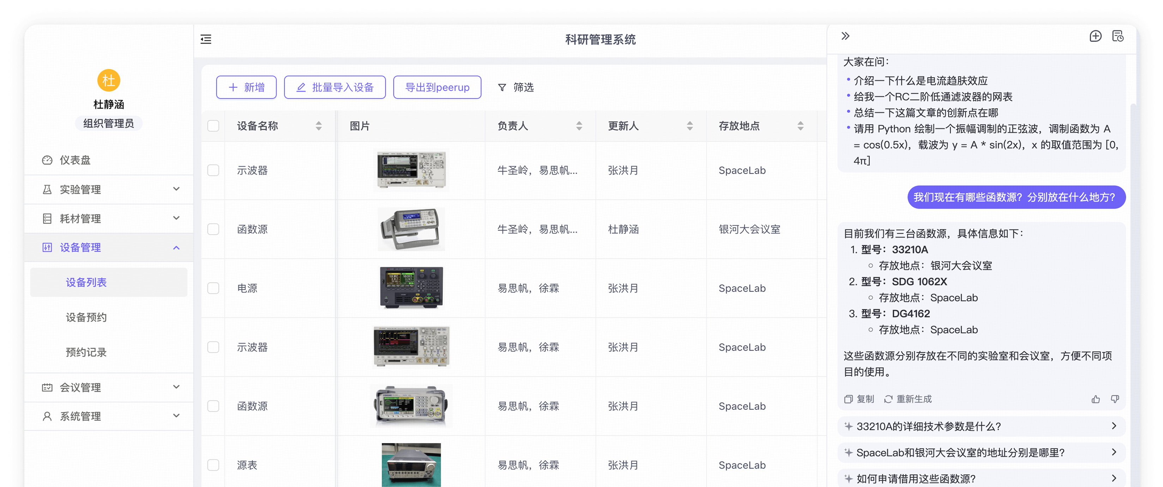Give thumbs up to the reply
The height and width of the screenshot is (487, 1163).
click(x=1095, y=399)
